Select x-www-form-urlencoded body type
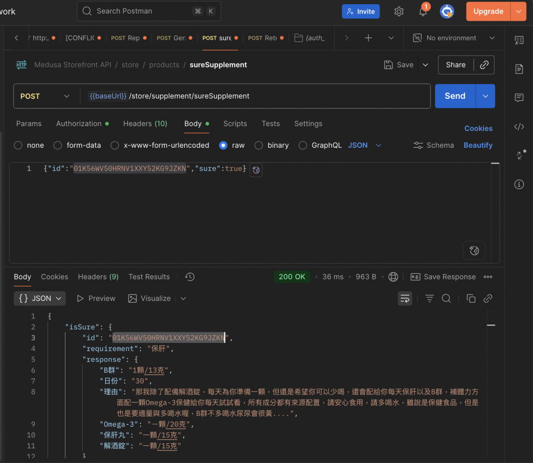533x463 pixels. tap(115, 145)
